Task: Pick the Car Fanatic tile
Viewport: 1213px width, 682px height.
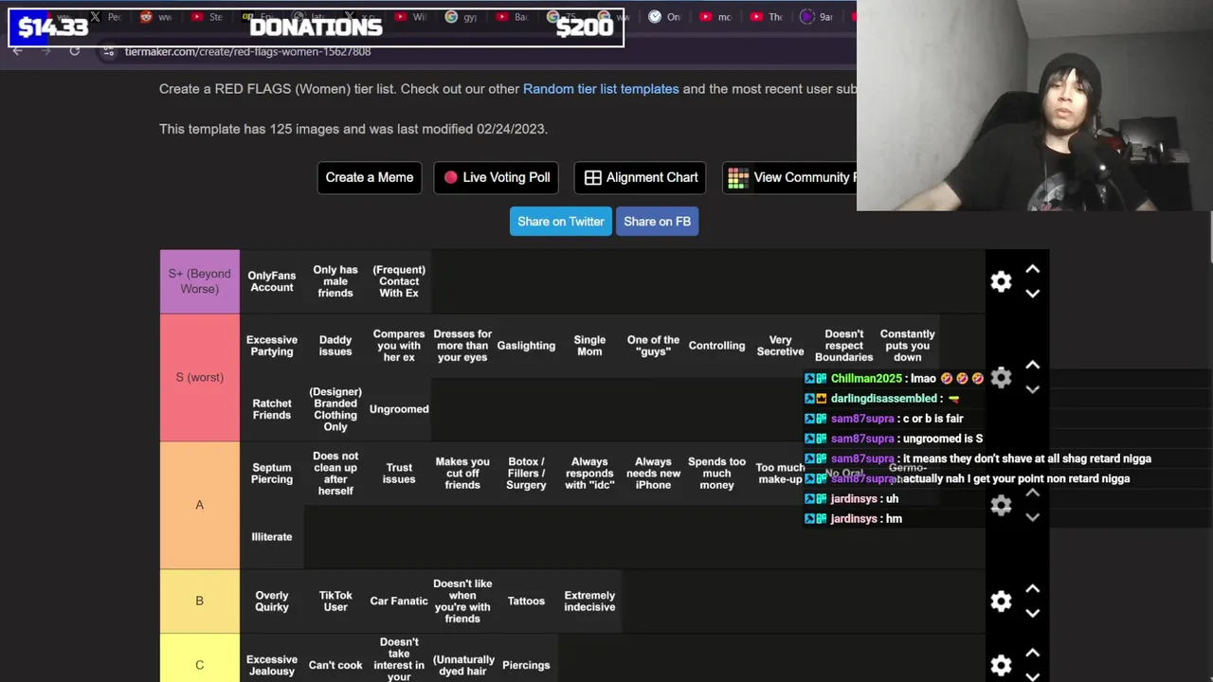Action: tap(399, 601)
